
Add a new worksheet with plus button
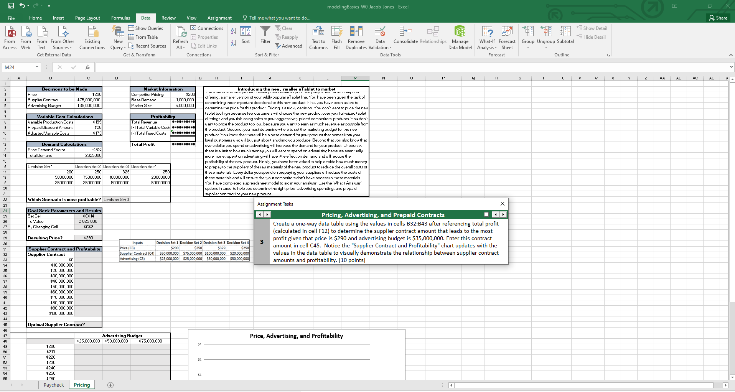pos(110,385)
